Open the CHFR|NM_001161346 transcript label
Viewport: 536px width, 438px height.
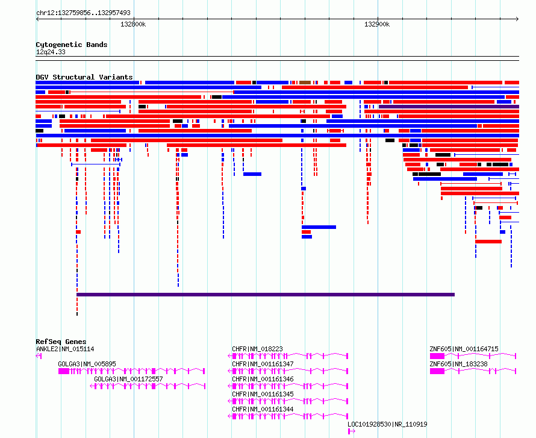(263, 379)
